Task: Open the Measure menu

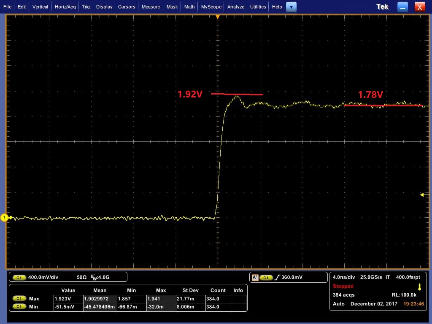Action: coord(151,7)
